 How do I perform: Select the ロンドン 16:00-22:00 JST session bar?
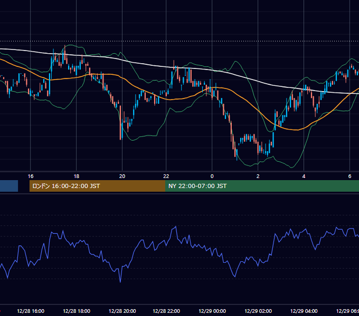click(97, 186)
